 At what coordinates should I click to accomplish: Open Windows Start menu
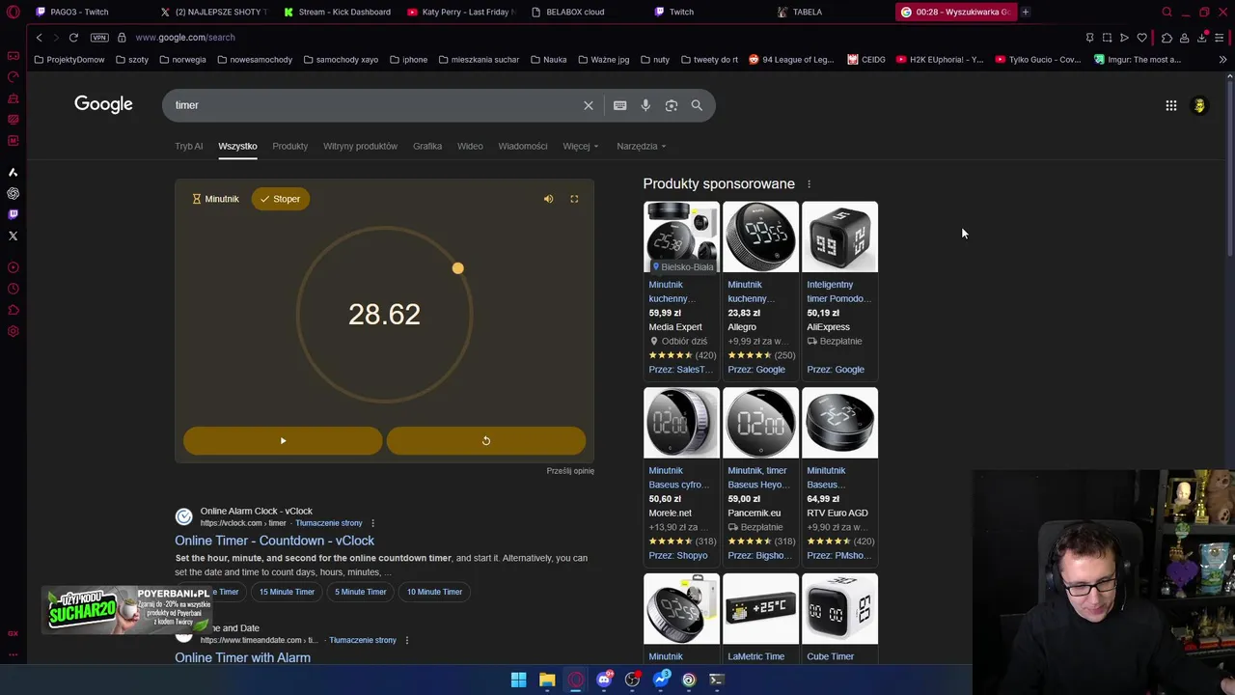coord(518,680)
